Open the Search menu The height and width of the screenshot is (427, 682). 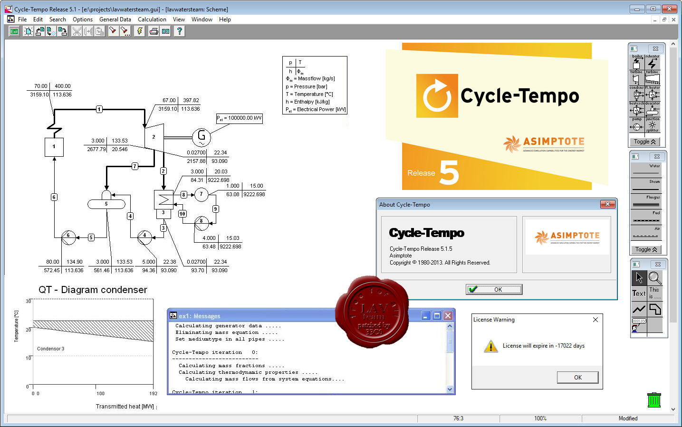pyautogui.click(x=58, y=19)
